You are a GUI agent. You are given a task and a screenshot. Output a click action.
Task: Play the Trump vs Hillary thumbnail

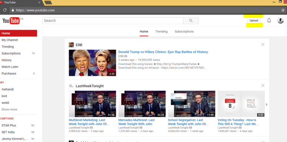click(x=92, y=63)
